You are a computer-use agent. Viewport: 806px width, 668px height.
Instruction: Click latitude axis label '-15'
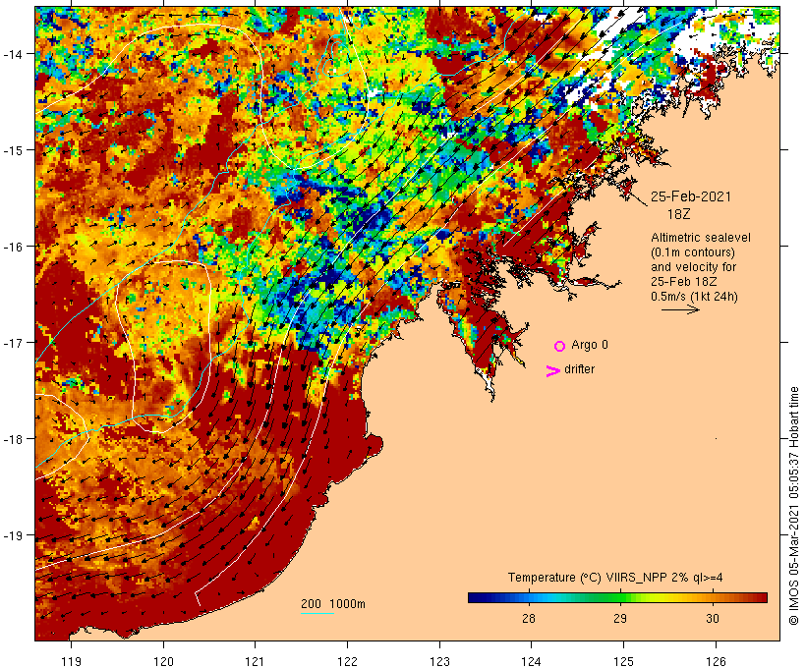[x=12, y=150]
